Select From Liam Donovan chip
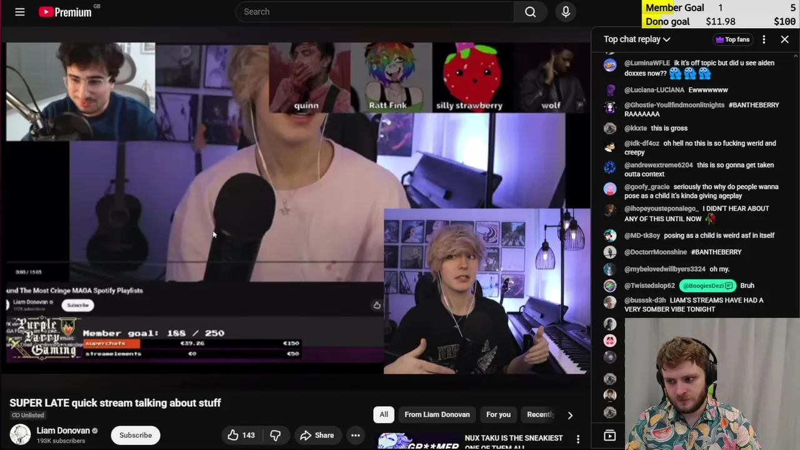Screen dimensions: 800x450 pyautogui.click(x=437, y=414)
